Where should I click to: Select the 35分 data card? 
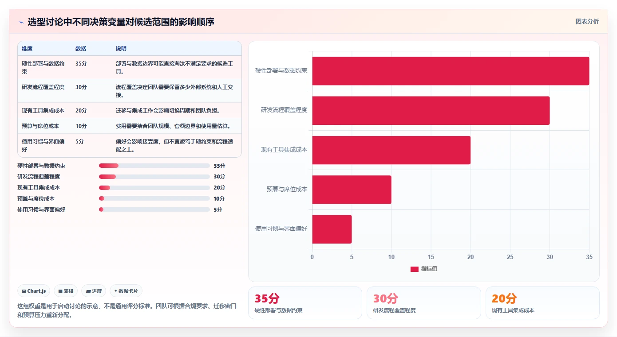(x=305, y=303)
